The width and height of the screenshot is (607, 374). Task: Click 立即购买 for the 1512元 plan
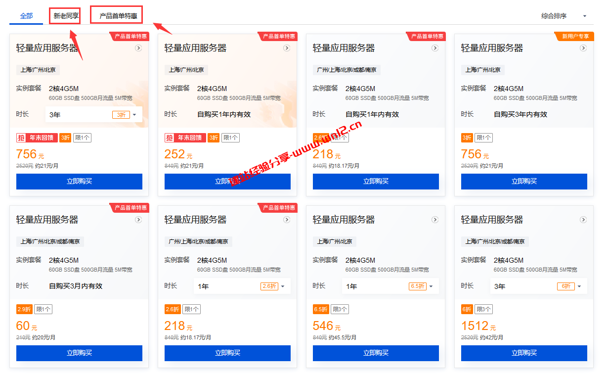click(x=524, y=353)
